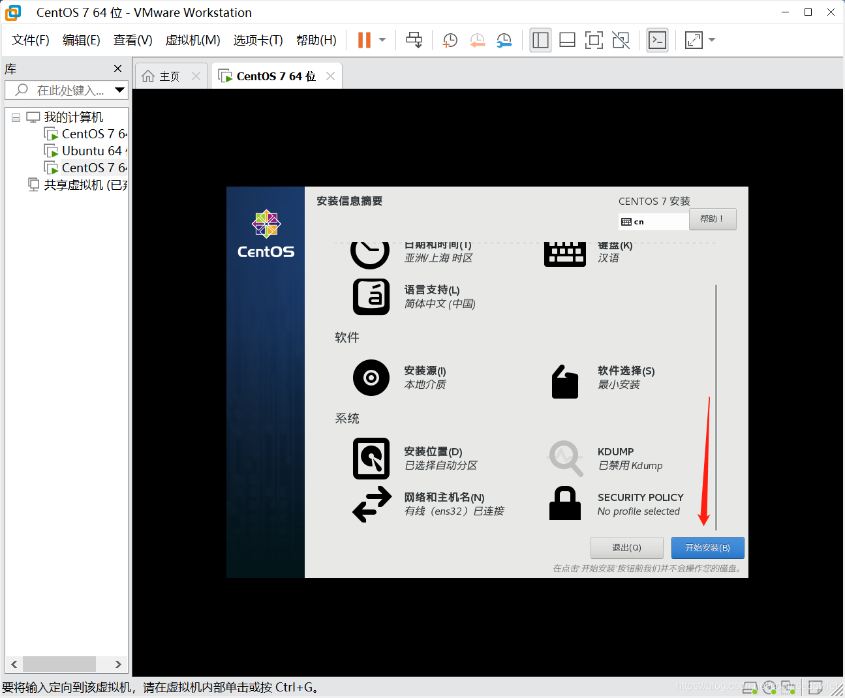
Task: Switch to Unity mode icon
Action: coord(621,40)
